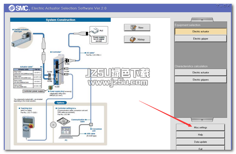Open Misc. settings

[x=200, y=127]
